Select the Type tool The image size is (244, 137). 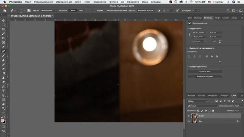coord(3,91)
